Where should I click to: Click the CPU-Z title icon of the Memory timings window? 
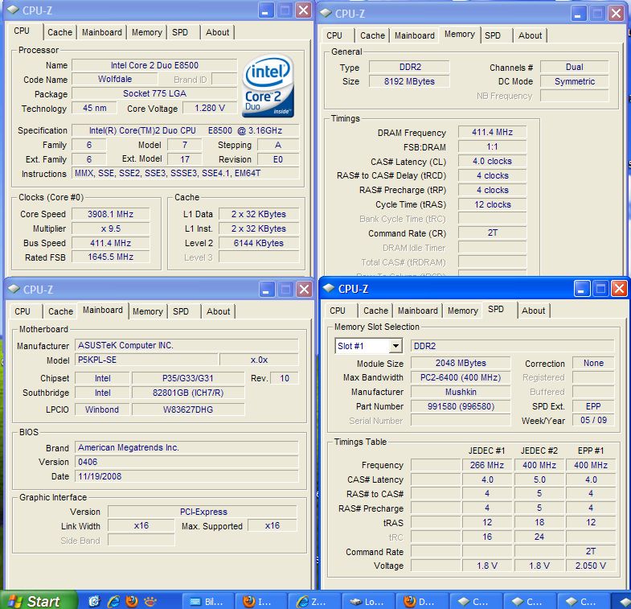[326, 13]
